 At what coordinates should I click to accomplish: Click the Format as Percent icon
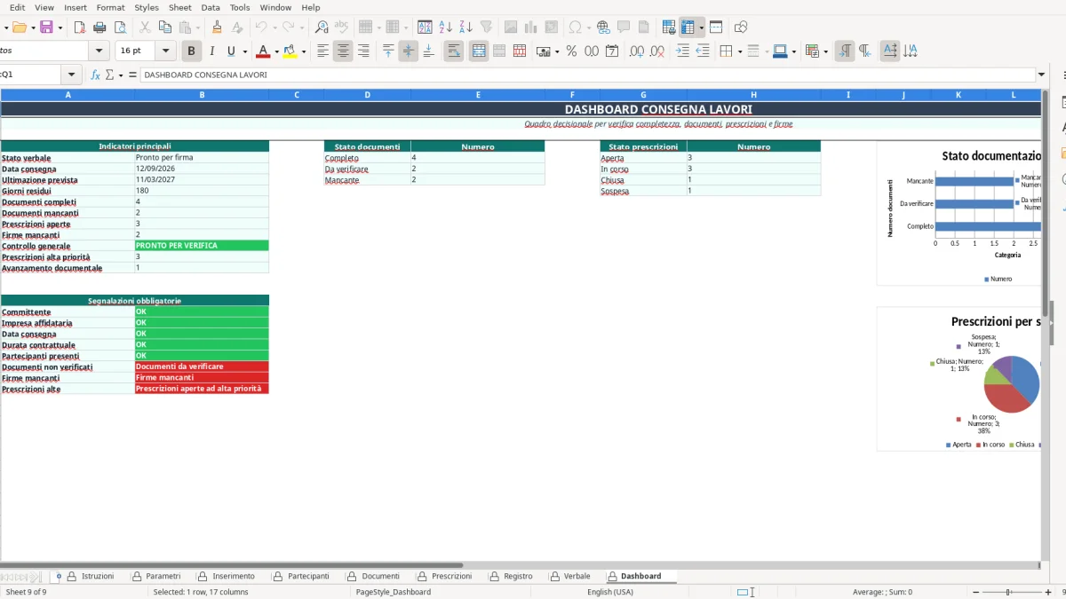pos(571,51)
